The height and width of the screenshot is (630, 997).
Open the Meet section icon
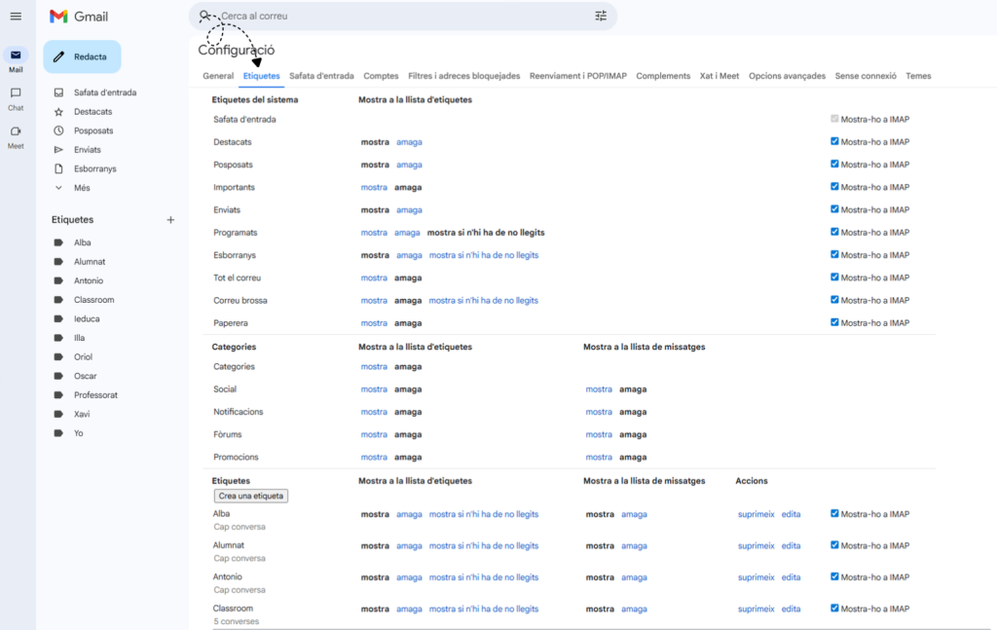pos(16,131)
